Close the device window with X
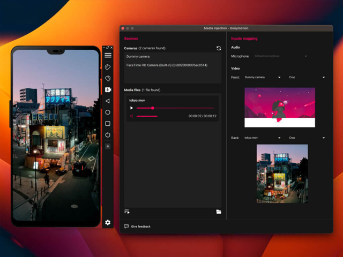 pyautogui.click(x=111, y=48)
